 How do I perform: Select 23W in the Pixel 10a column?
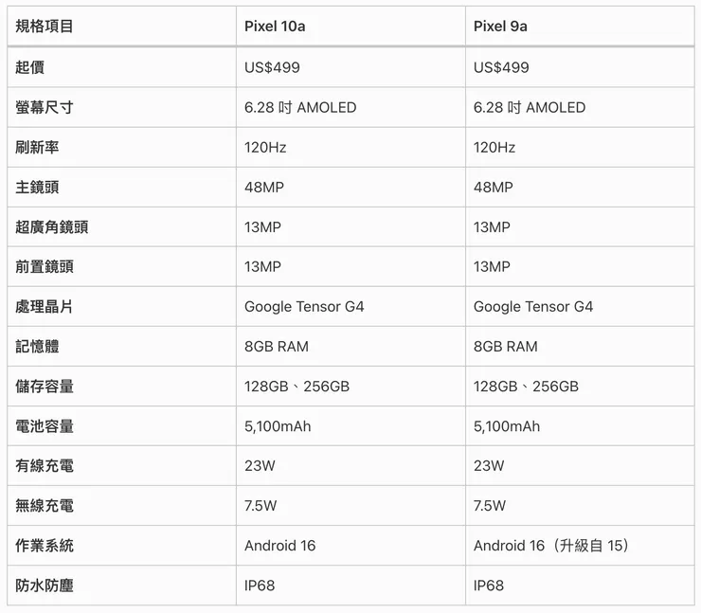[260, 465]
